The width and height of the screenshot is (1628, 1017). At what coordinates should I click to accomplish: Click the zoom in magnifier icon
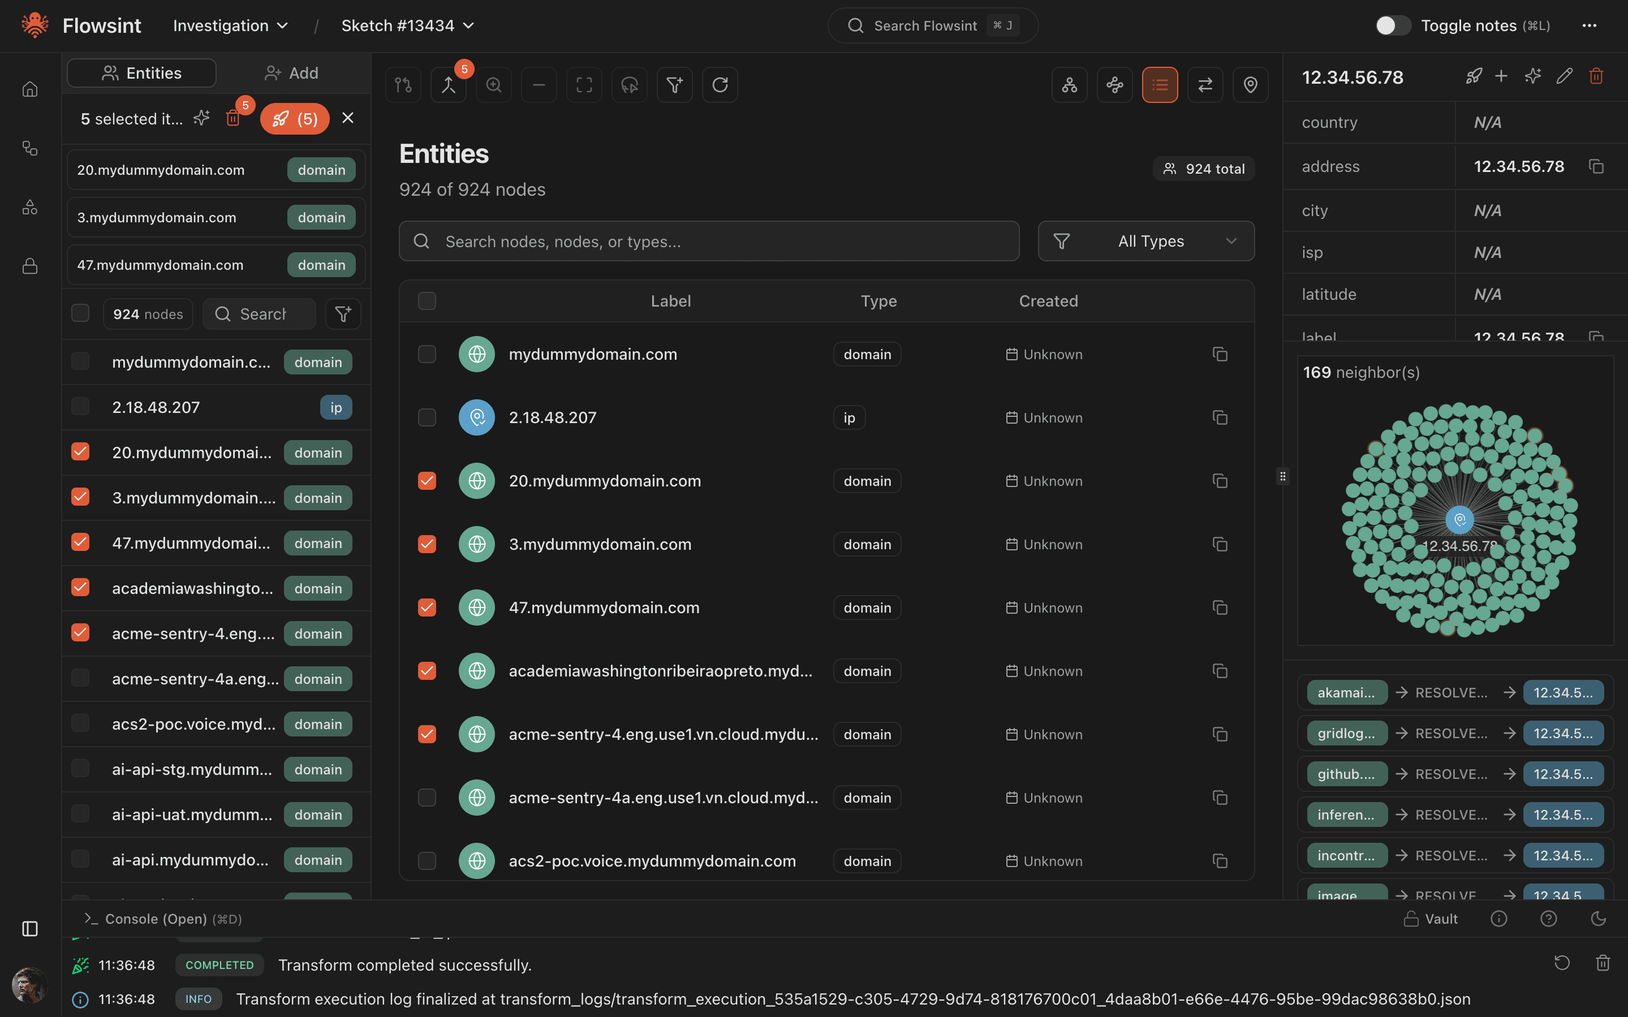[494, 85]
